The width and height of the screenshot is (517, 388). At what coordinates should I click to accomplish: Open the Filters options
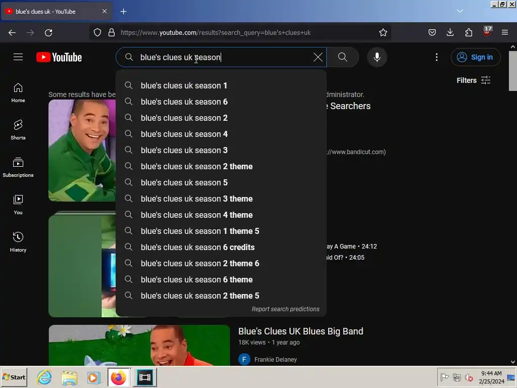(x=474, y=80)
